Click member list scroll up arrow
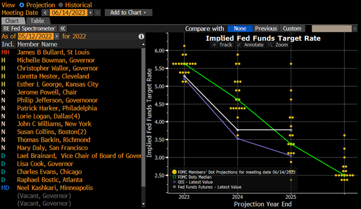The height and width of the screenshot is (209, 361). click(143, 44)
